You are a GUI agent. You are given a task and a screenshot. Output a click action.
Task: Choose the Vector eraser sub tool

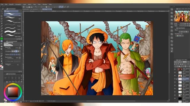(12, 29)
